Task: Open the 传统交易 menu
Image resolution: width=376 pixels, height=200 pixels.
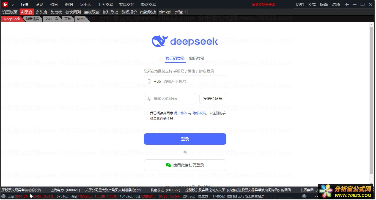Action: [148, 5]
